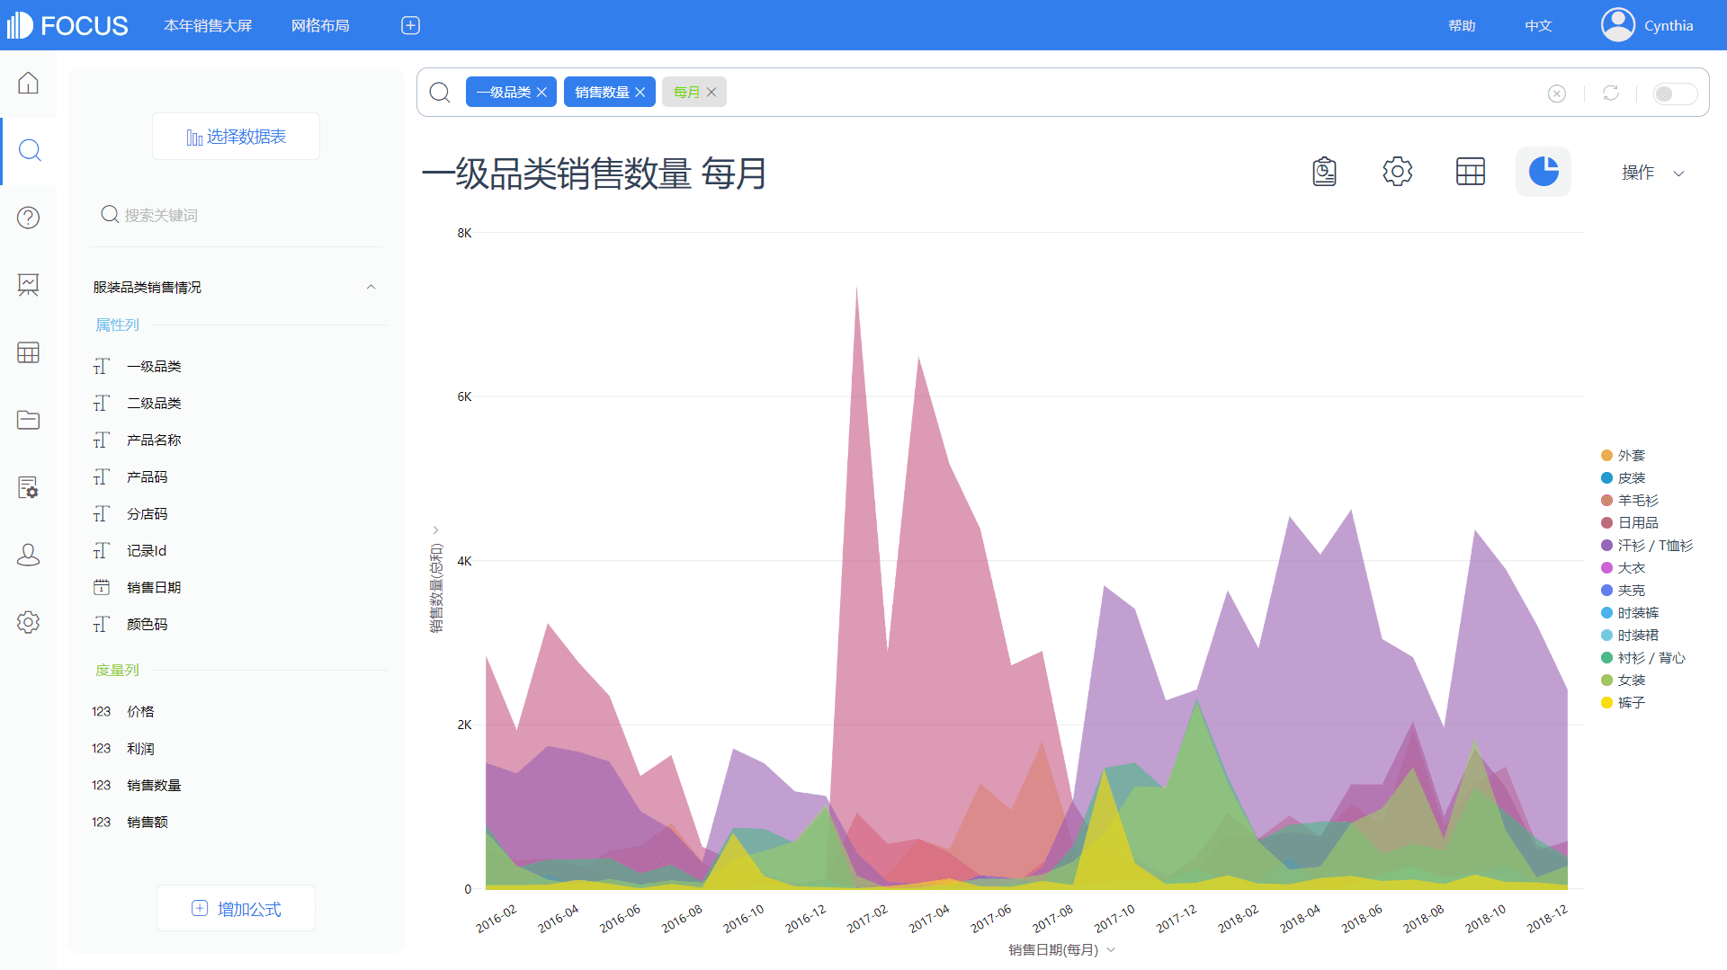Open the chart insight clipboard icon

pyautogui.click(x=1324, y=171)
